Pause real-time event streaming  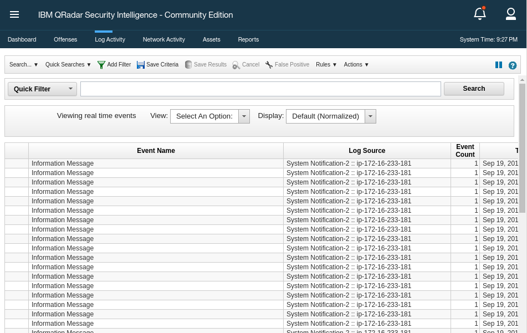(x=498, y=65)
